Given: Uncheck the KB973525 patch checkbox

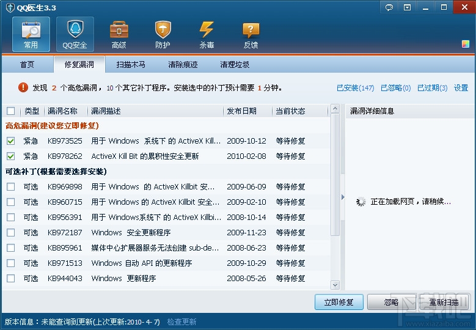Looking at the screenshot, I should click(10, 141).
